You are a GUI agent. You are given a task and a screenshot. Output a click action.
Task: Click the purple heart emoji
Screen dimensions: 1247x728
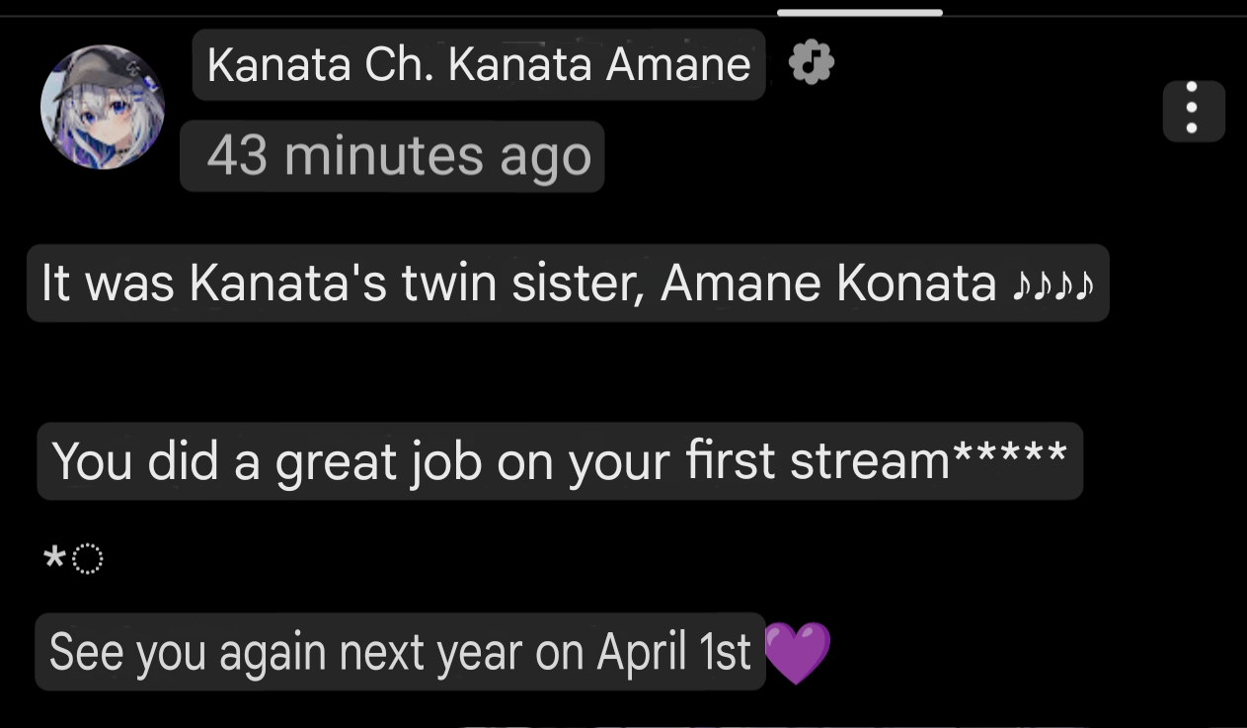pyautogui.click(x=798, y=652)
